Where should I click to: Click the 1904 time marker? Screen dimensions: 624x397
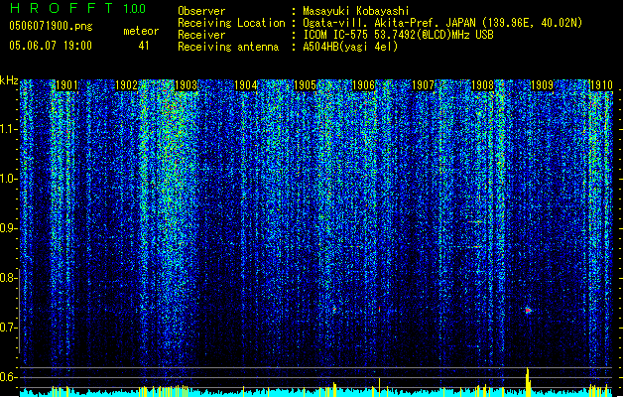[x=246, y=85]
